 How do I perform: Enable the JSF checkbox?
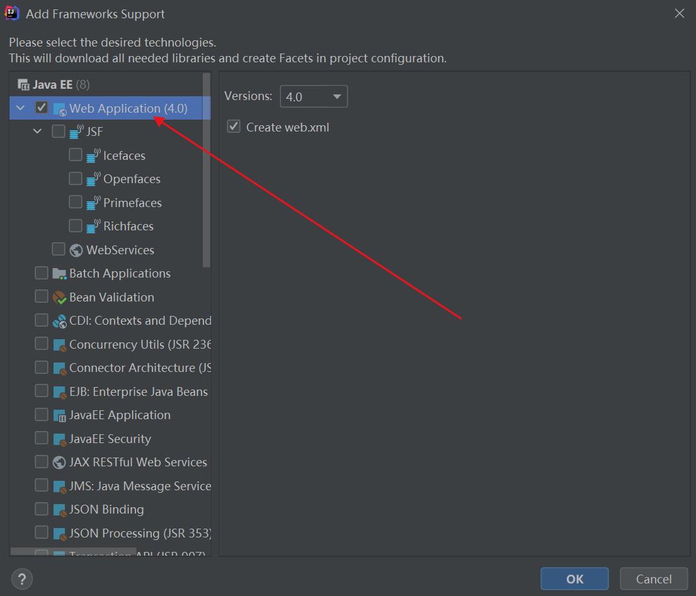click(59, 132)
